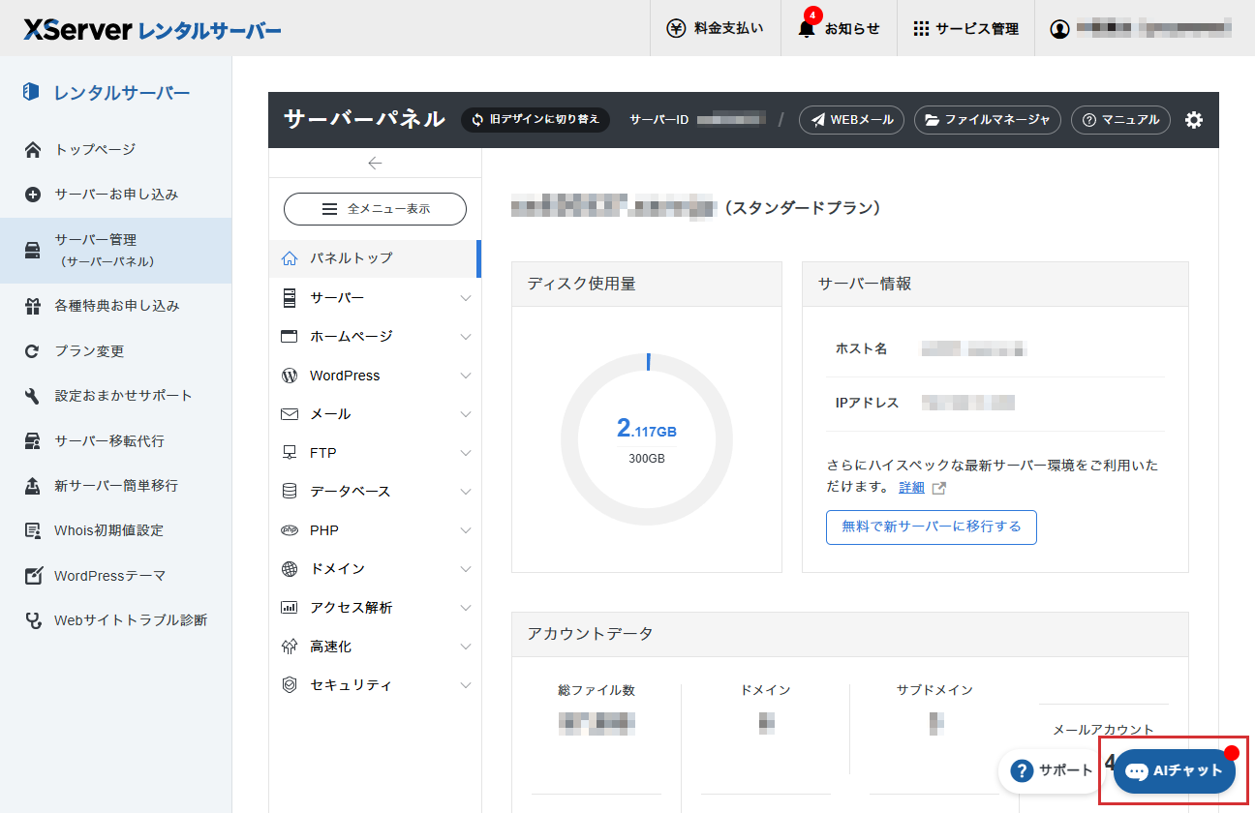
Task: Expand the 高速化 menu chevron
Action: tap(466, 647)
